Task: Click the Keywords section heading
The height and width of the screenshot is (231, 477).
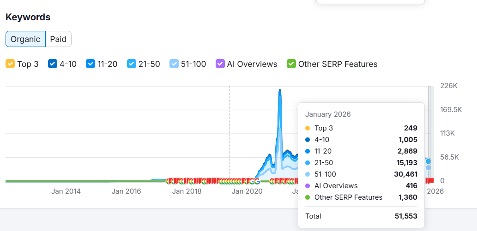Action: (x=28, y=18)
